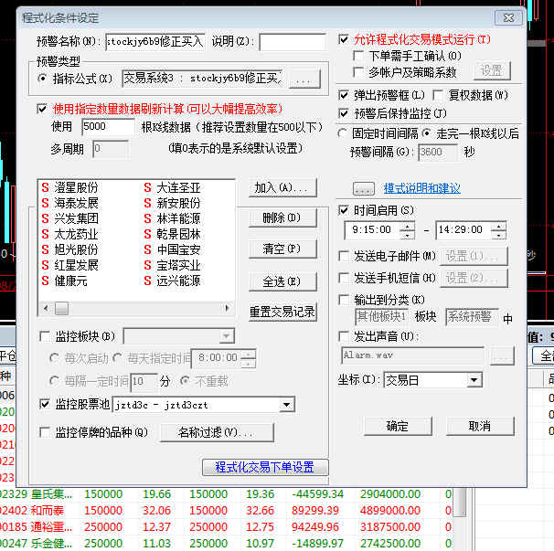Select the 固定时间间隔 radio button

tap(344, 133)
